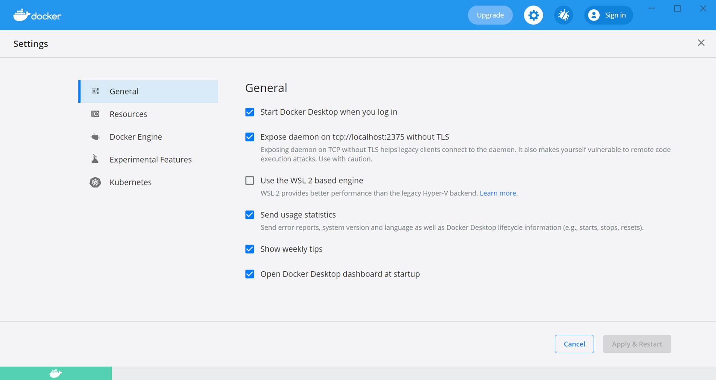Enable the WSL 2 based engine checkbox
716x380 pixels.
click(250, 181)
